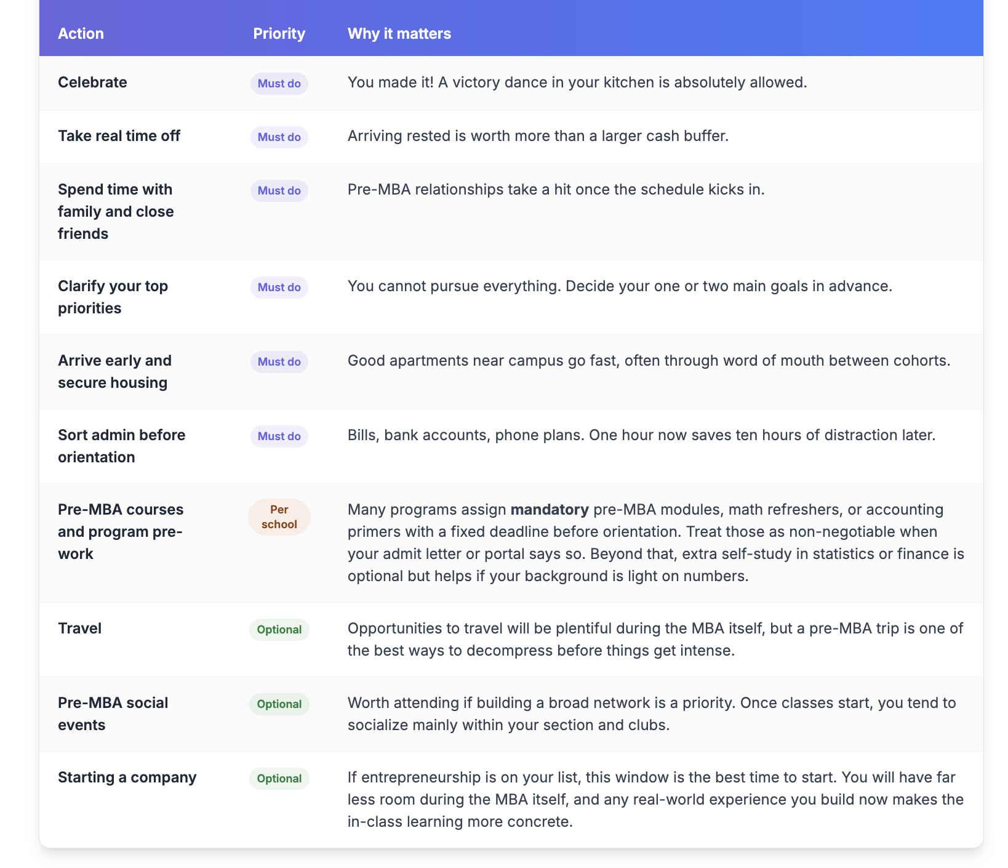Viewport: 1008px width, 868px height.
Task: Click the Optional badge for Starting a company
Action: [x=279, y=779]
